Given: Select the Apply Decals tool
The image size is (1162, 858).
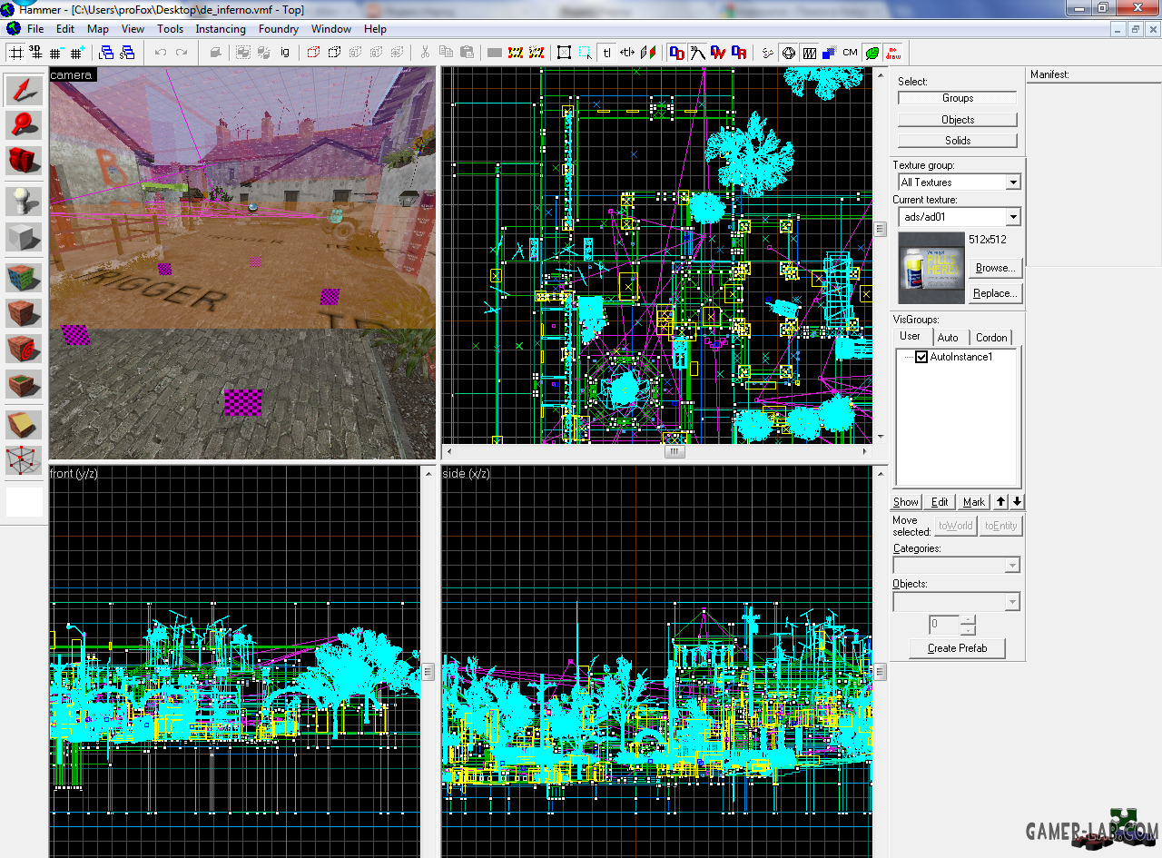Looking at the screenshot, I should coord(25,349).
